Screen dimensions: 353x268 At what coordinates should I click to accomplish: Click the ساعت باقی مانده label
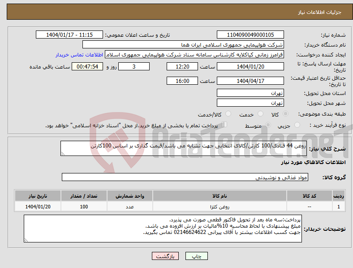tap(50, 67)
